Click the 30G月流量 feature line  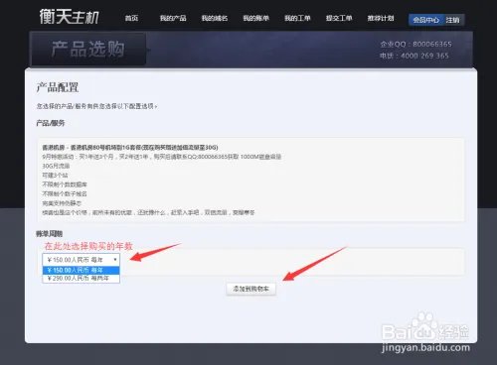coord(56,166)
